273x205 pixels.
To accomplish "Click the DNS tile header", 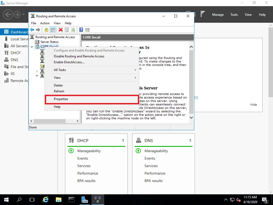I will (163, 140).
